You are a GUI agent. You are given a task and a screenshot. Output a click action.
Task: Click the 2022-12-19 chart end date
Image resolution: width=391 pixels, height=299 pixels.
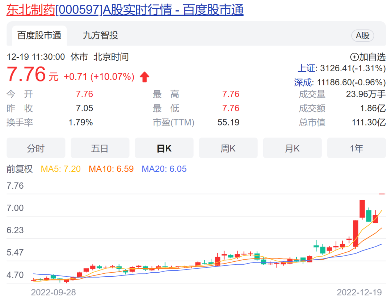(360, 292)
